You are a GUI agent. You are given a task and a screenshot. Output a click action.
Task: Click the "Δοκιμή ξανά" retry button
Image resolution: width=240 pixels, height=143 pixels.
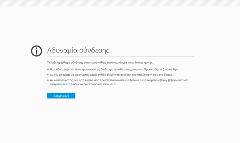(61, 95)
